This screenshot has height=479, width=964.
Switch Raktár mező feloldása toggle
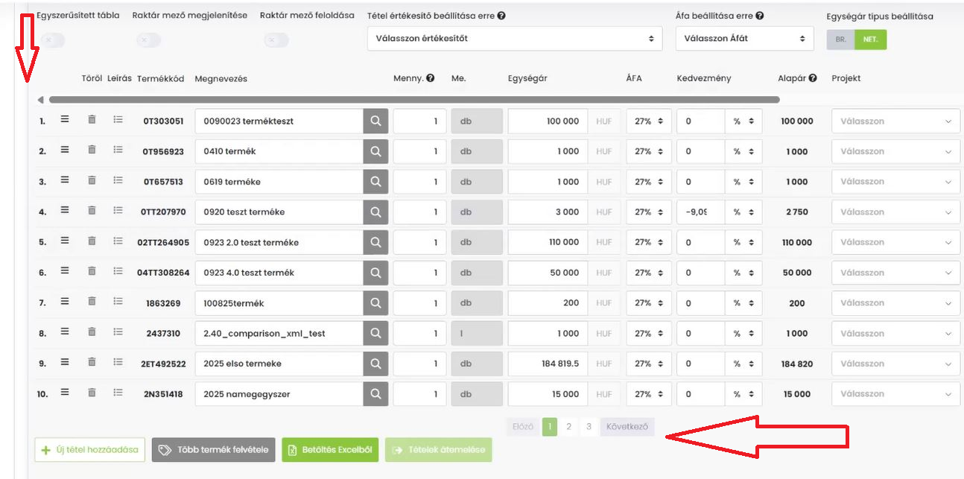pos(276,40)
